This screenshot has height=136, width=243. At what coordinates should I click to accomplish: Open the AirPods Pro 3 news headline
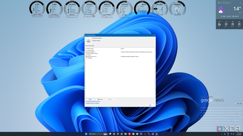pyautogui.click(x=222, y=108)
